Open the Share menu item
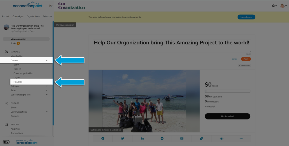This screenshot has height=146, width=289. coord(14,108)
